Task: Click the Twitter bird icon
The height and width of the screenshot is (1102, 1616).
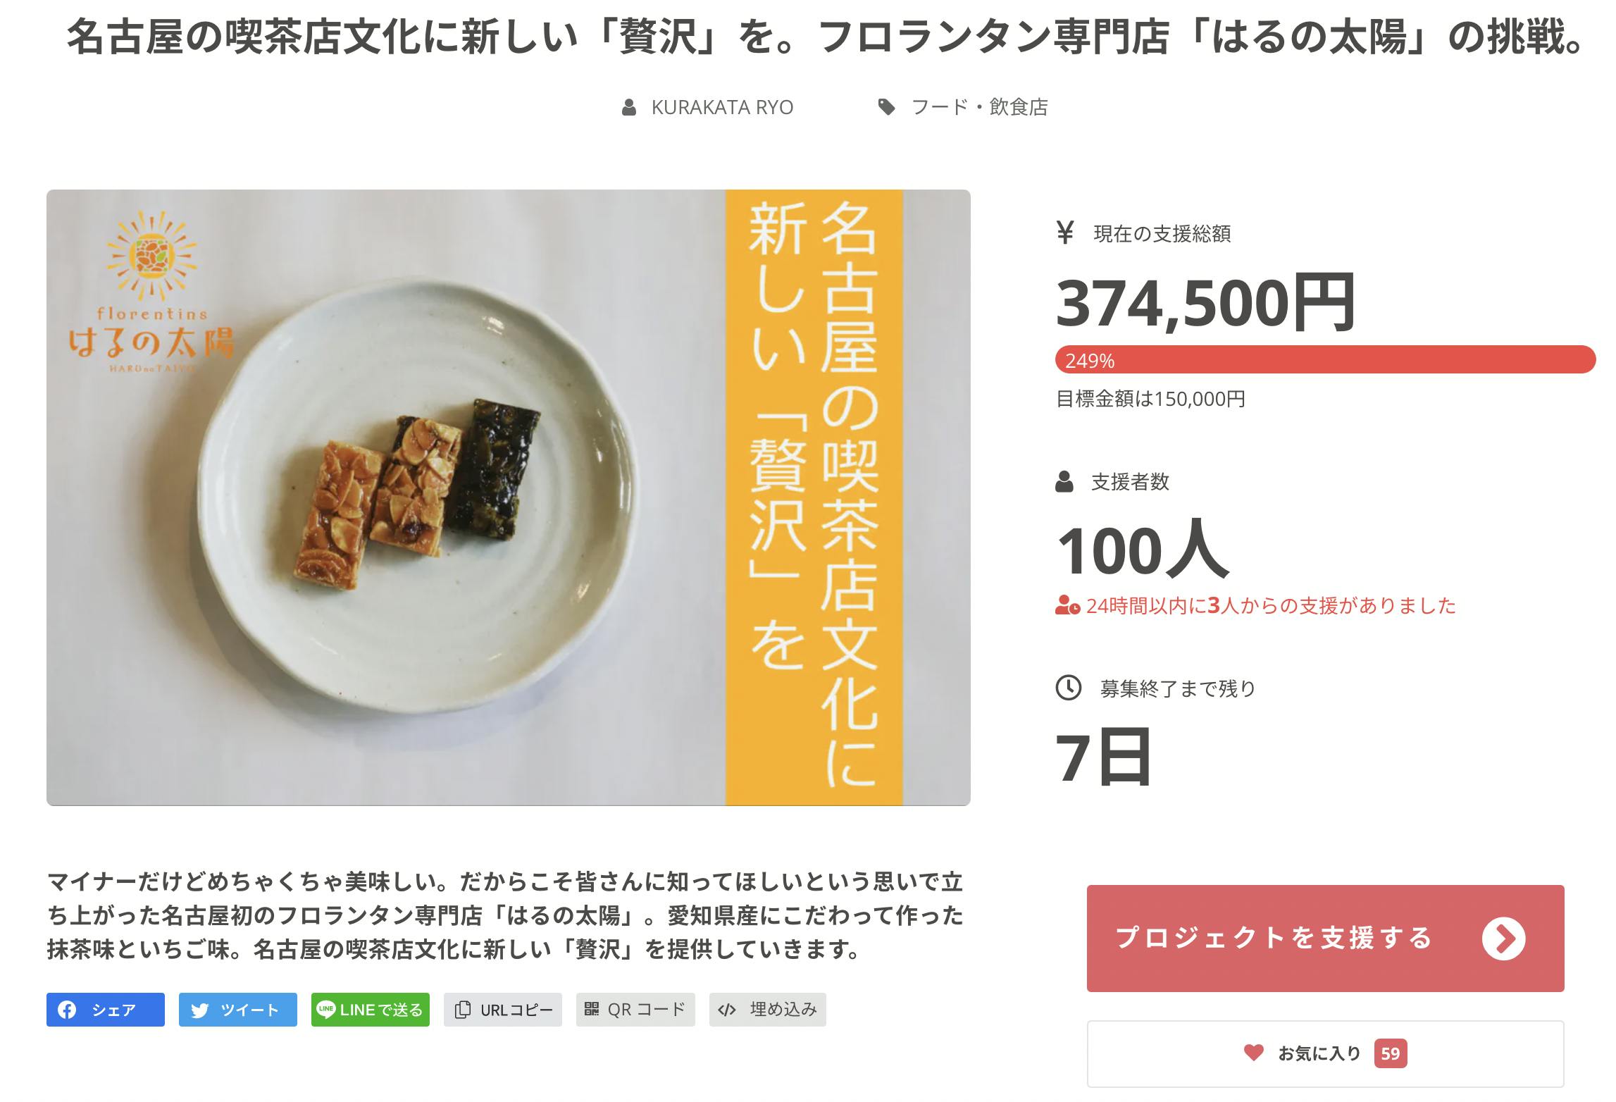Action: pos(200,1010)
